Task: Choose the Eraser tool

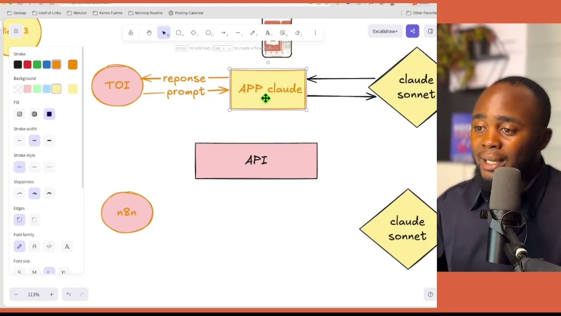Action: click(x=298, y=32)
